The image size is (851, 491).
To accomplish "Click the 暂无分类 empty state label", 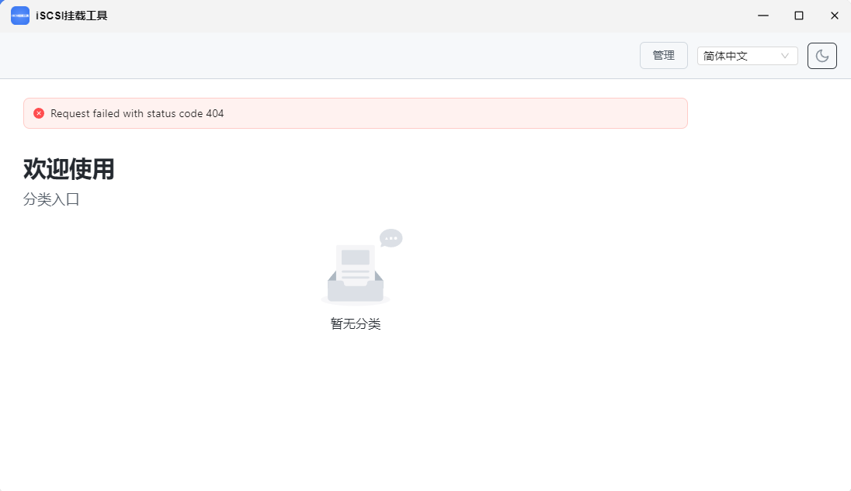I will tap(356, 324).
